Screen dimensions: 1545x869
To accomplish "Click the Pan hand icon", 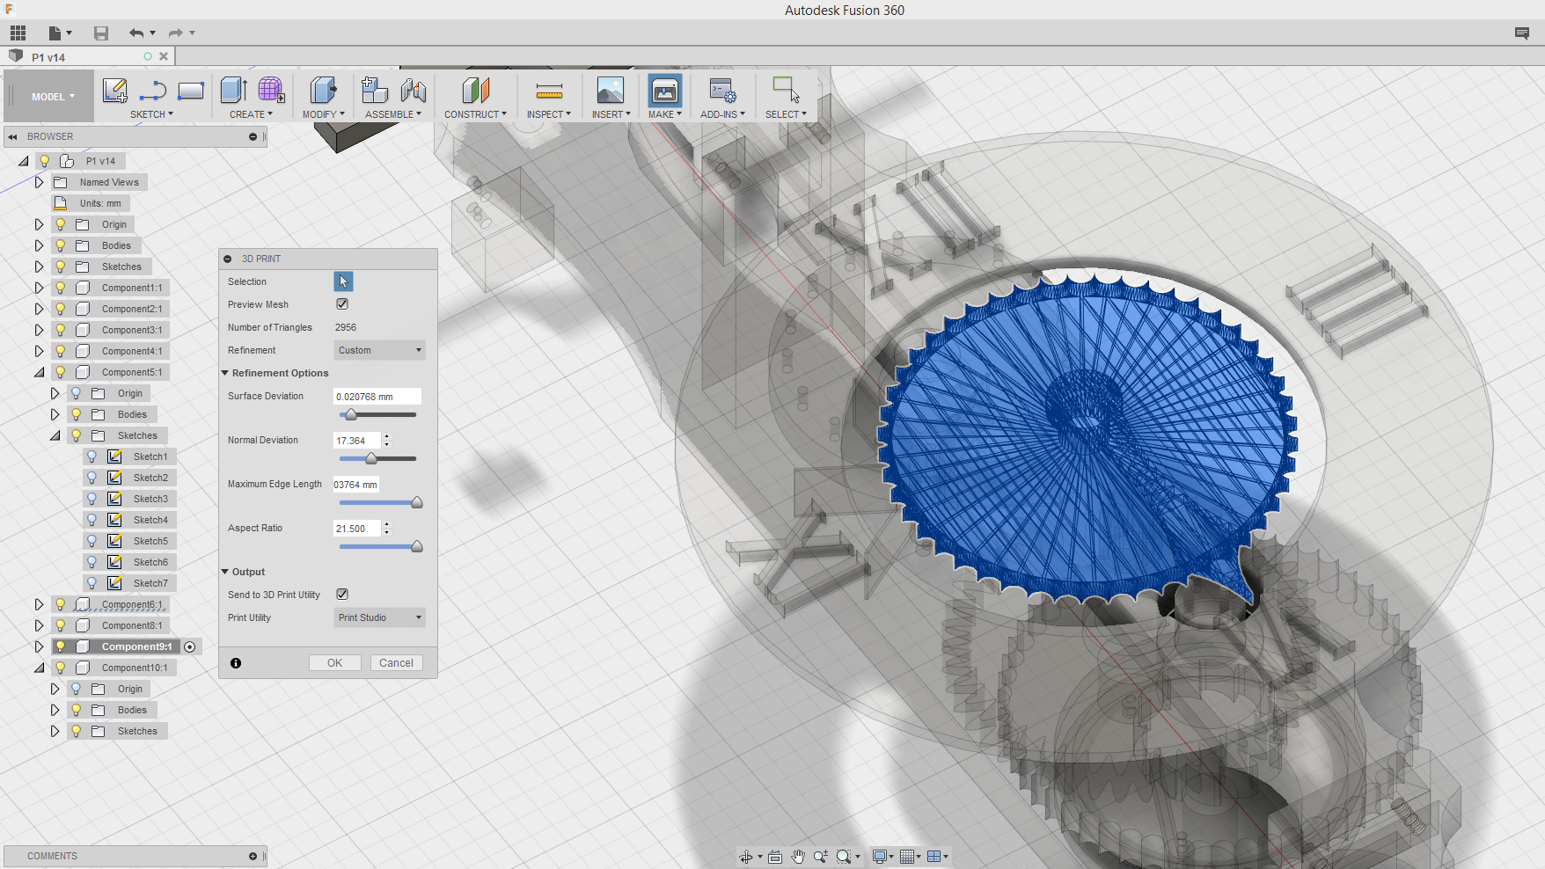I will (x=798, y=857).
